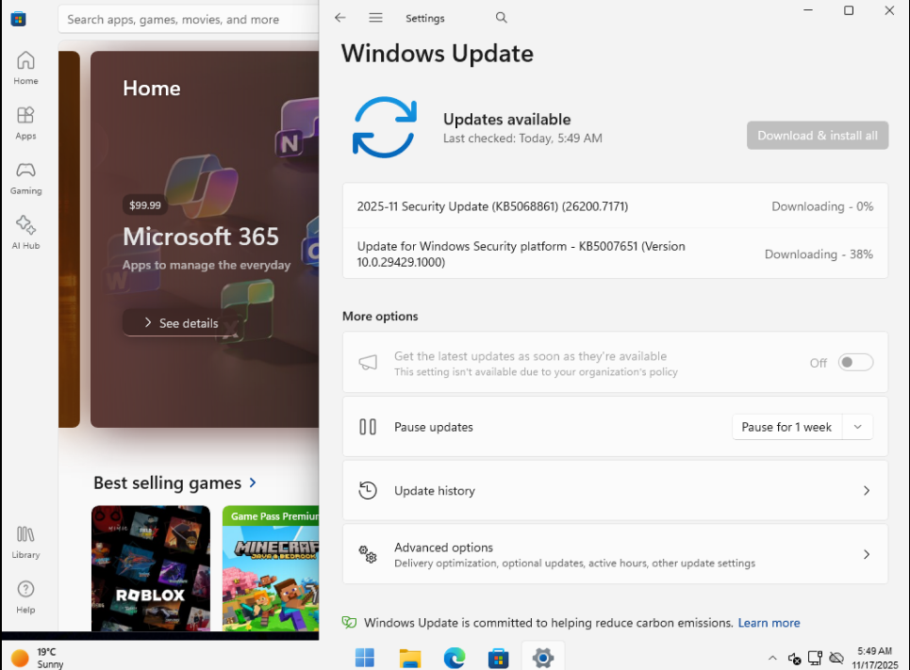
Task: Click the Advanced options gears icon
Action: point(368,554)
